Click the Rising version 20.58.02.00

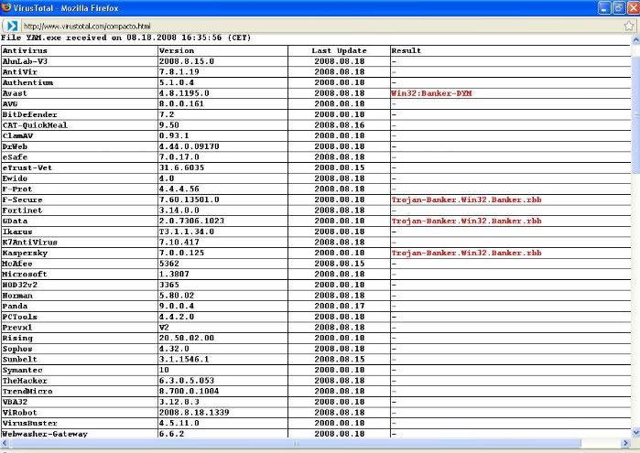click(187, 338)
